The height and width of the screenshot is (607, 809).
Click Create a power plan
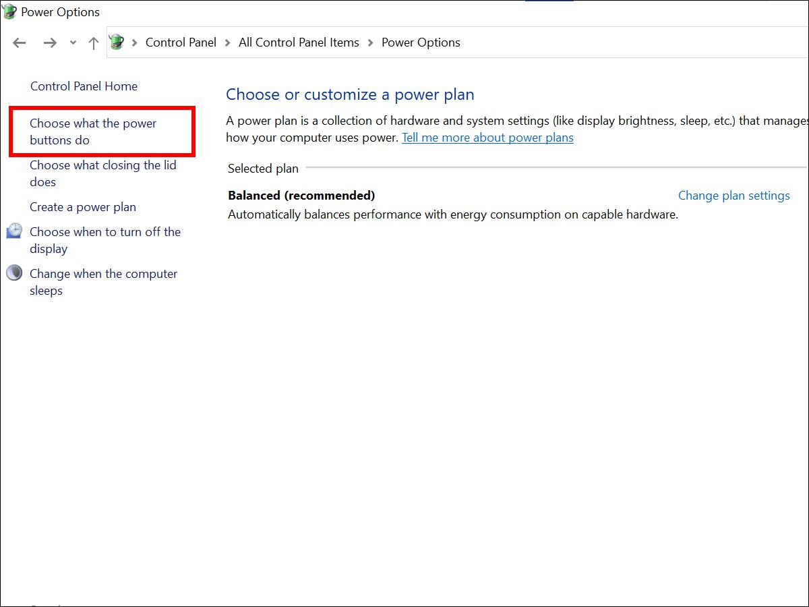pyautogui.click(x=83, y=207)
